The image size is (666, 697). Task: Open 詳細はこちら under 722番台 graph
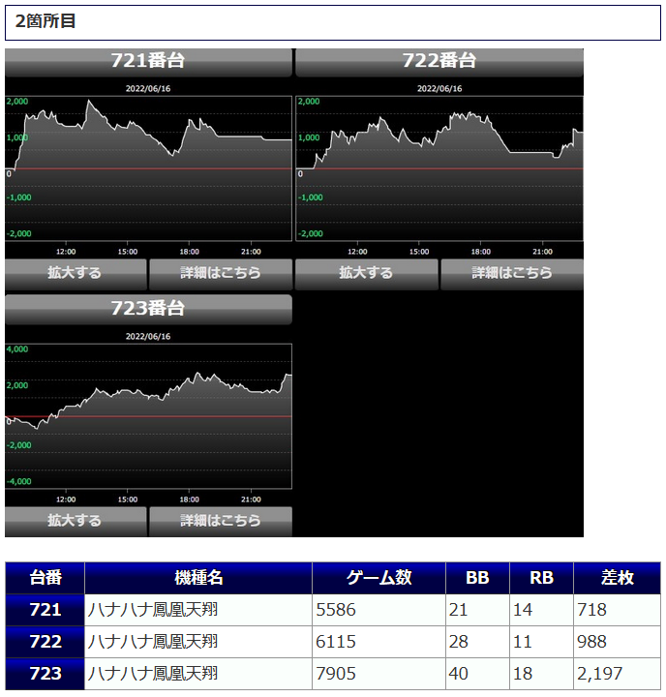pyautogui.click(x=512, y=272)
